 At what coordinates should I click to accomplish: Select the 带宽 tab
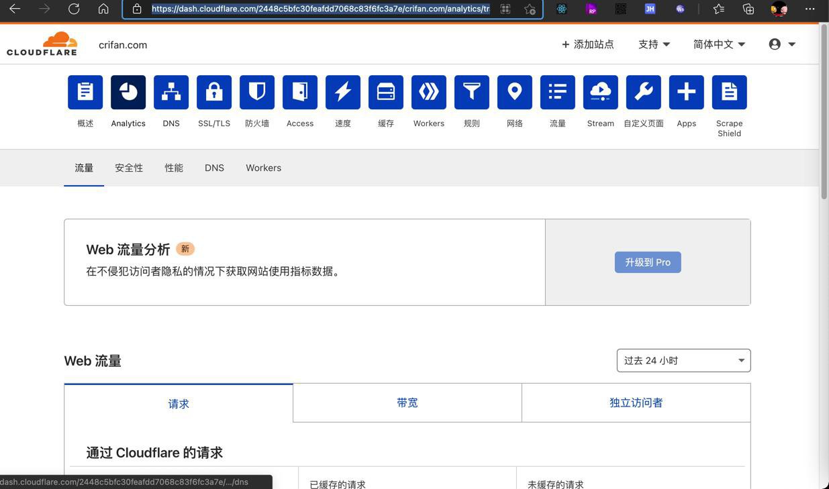pos(407,402)
